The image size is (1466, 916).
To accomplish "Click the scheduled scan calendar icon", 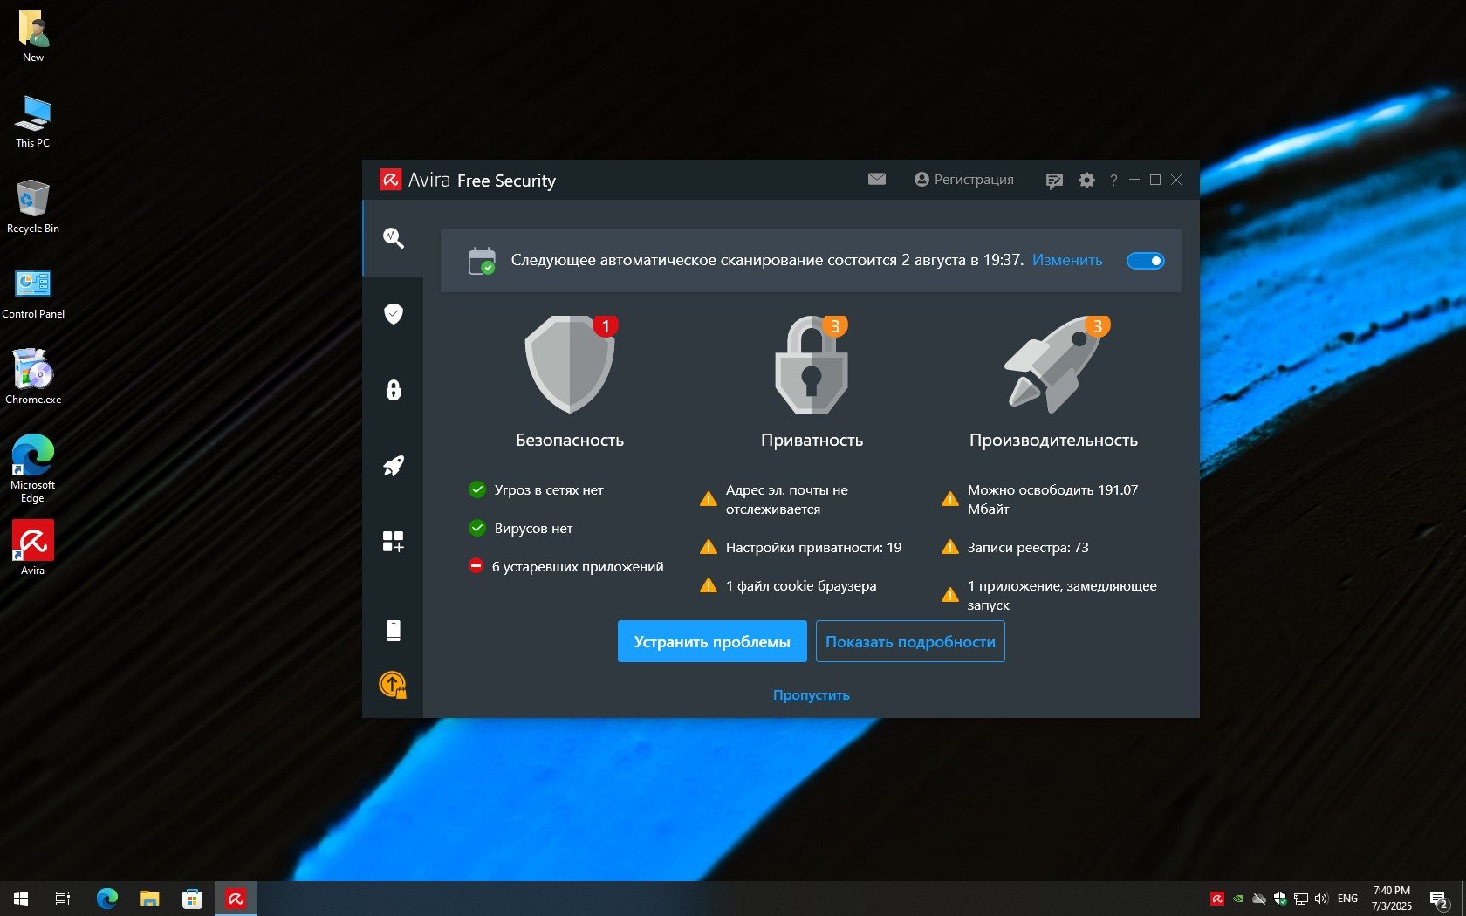I will [482, 261].
